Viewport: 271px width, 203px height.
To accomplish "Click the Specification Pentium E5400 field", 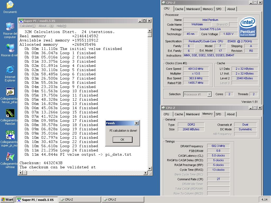I will [220, 41].
